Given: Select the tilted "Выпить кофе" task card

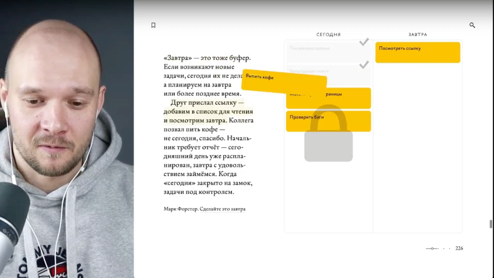Looking at the screenshot, I should [284, 81].
